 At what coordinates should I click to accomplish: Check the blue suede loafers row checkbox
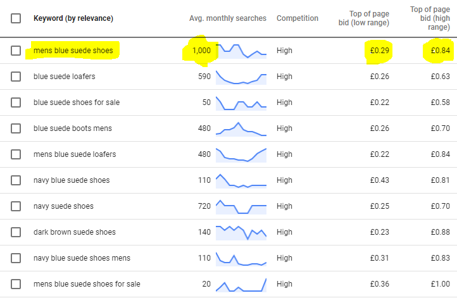pyautogui.click(x=16, y=77)
